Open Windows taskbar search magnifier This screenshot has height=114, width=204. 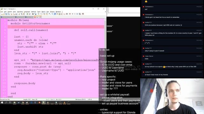pyautogui.click(x=6, y=103)
